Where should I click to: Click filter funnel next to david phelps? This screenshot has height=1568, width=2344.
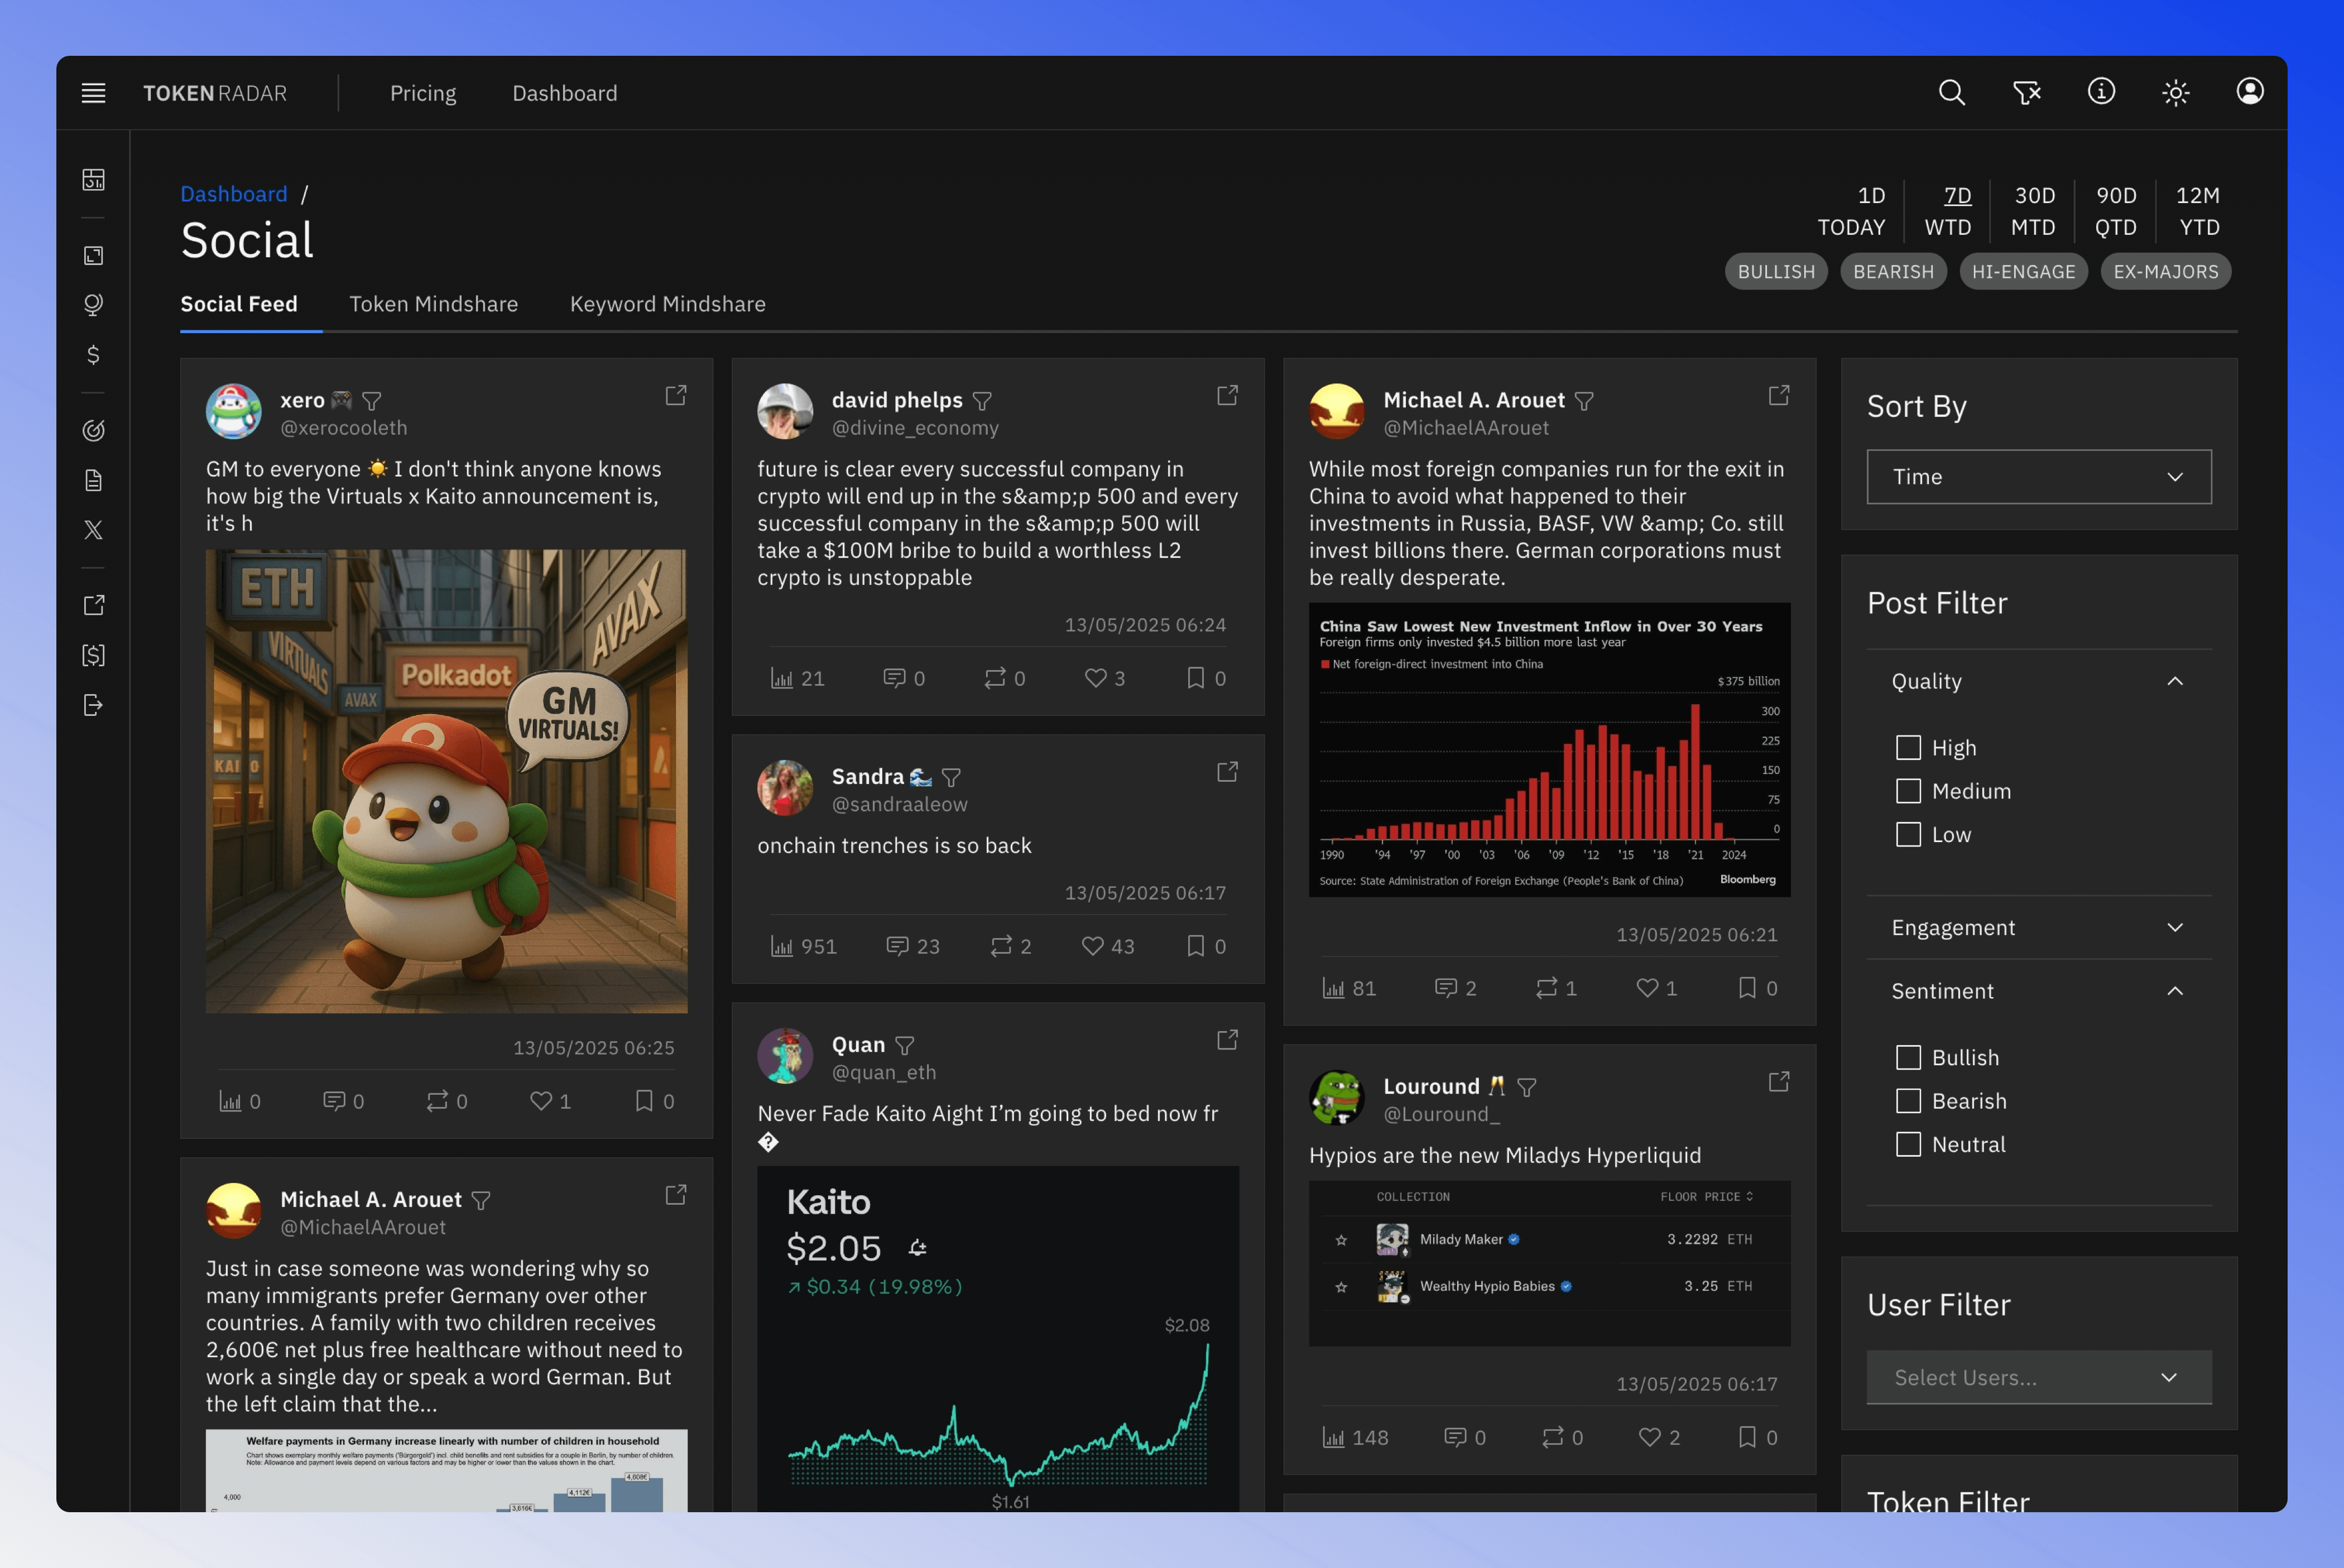coord(982,401)
